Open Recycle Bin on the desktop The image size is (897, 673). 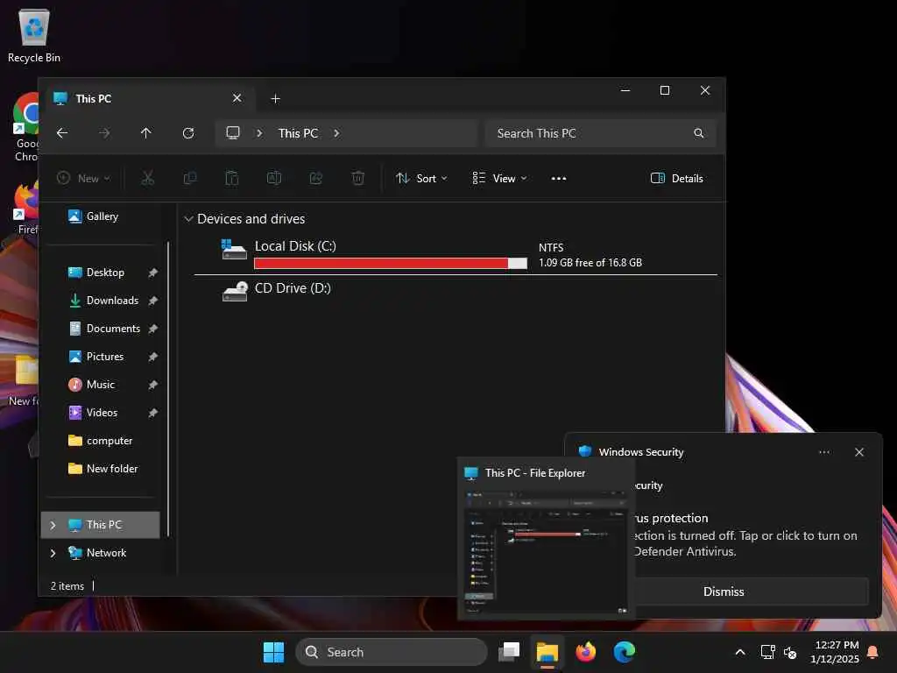coord(34,35)
